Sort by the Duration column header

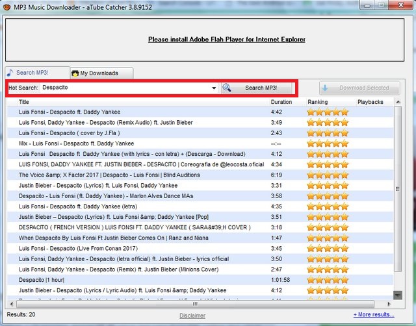[x=281, y=102]
